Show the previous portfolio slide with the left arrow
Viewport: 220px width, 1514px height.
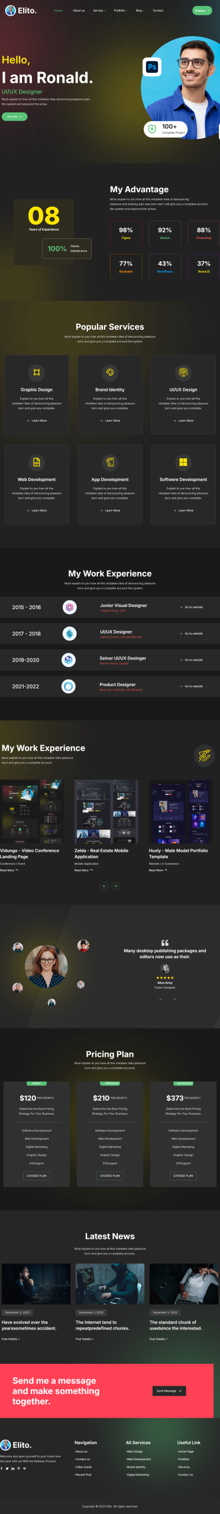pos(105,885)
